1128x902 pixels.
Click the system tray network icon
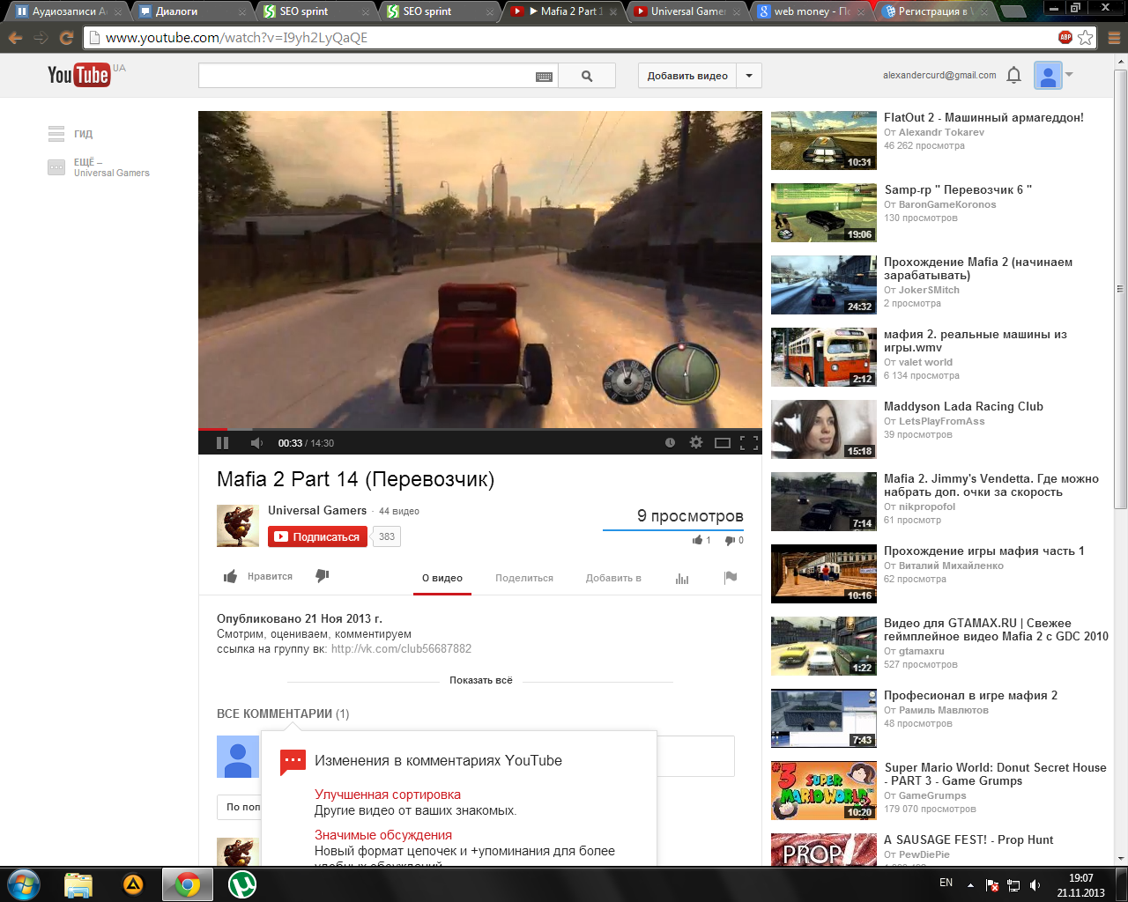pyautogui.click(x=1013, y=885)
